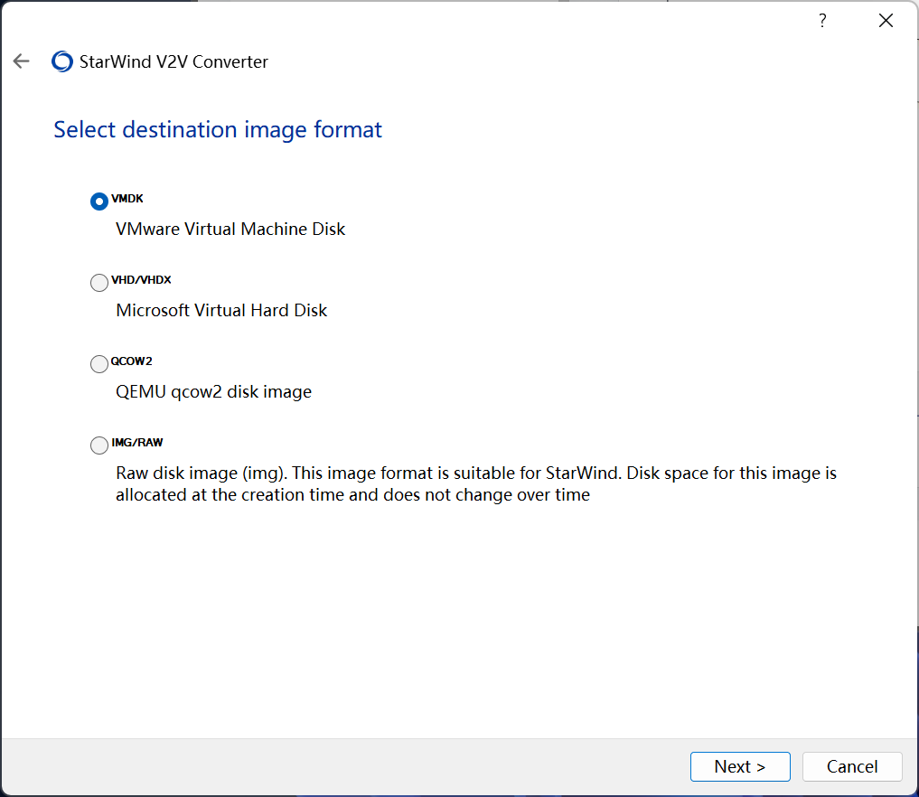Viewport: 919px width, 797px height.
Task: Click the Microsoft Virtual Hard Disk description
Action: (x=221, y=311)
